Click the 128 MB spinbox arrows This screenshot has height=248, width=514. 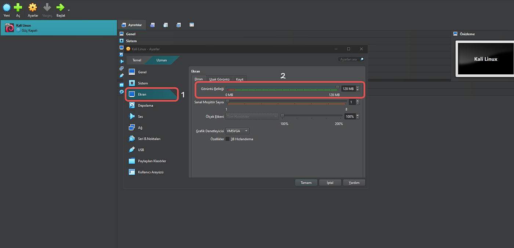click(x=358, y=89)
